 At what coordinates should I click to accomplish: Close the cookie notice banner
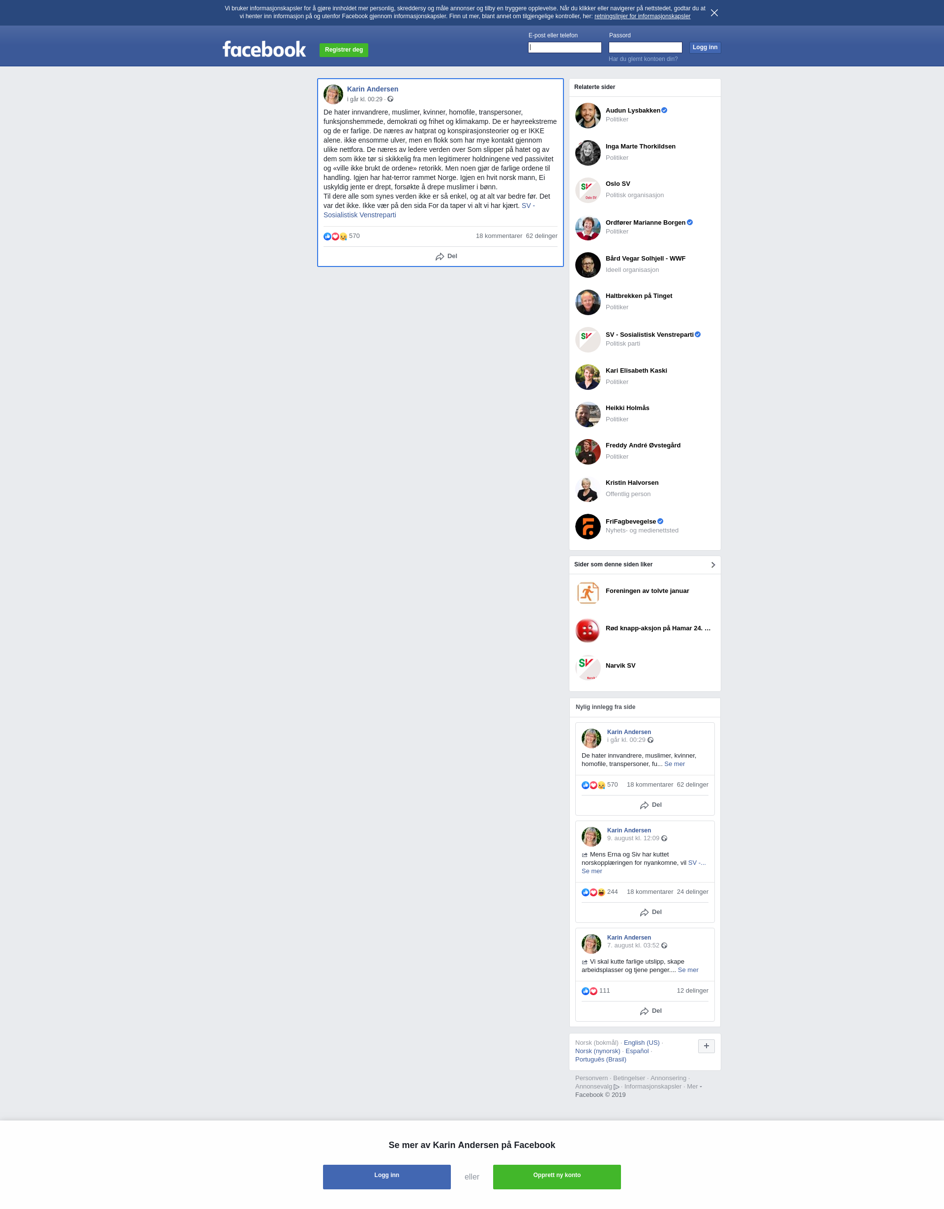coord(714,13)
